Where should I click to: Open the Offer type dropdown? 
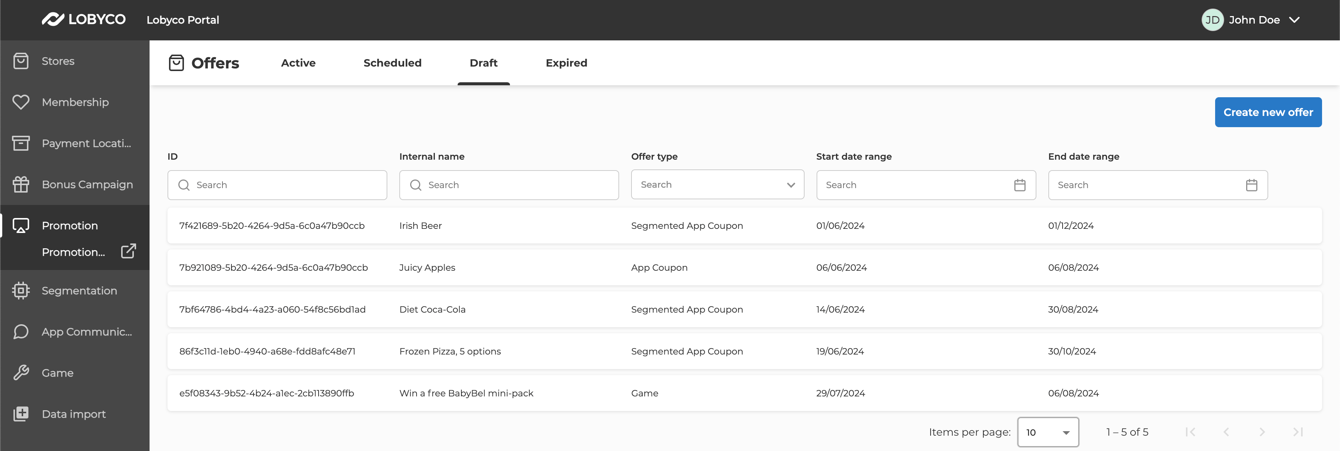click(x=717, y=185)
